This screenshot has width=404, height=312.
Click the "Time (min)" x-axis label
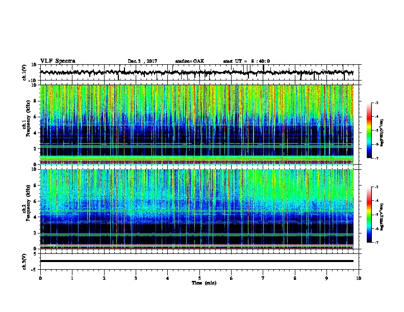[204, 283]
